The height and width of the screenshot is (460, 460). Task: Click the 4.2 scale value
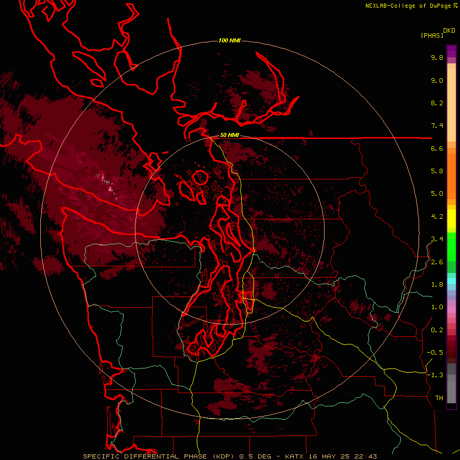pos(437,217)
